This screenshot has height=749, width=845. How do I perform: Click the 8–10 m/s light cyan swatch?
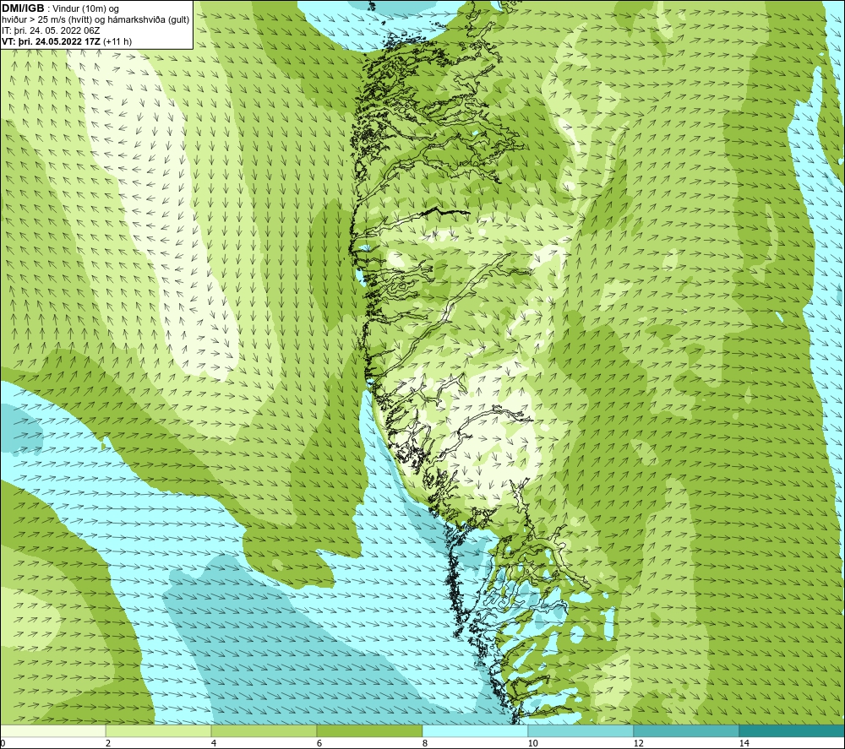tap(475, 730)
